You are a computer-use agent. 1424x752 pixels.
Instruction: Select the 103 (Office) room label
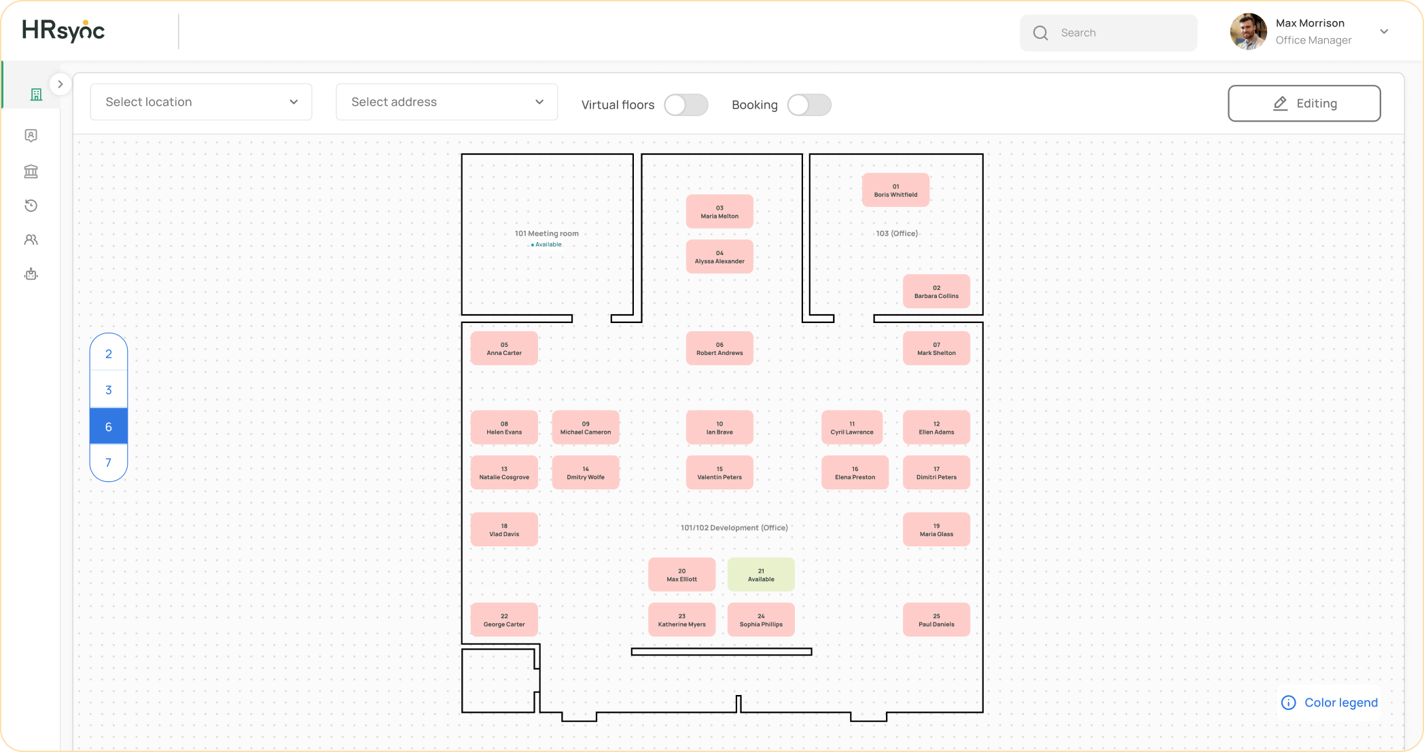[x=897, y=233]
